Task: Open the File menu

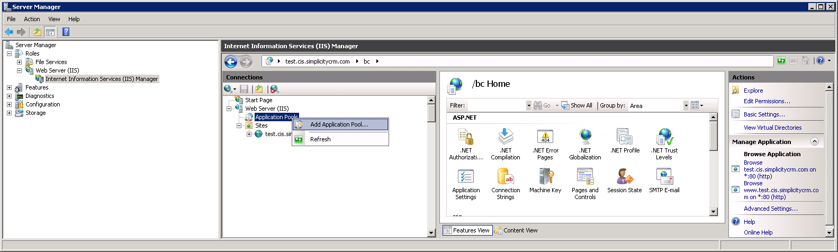Action: [x=11, y=19]
